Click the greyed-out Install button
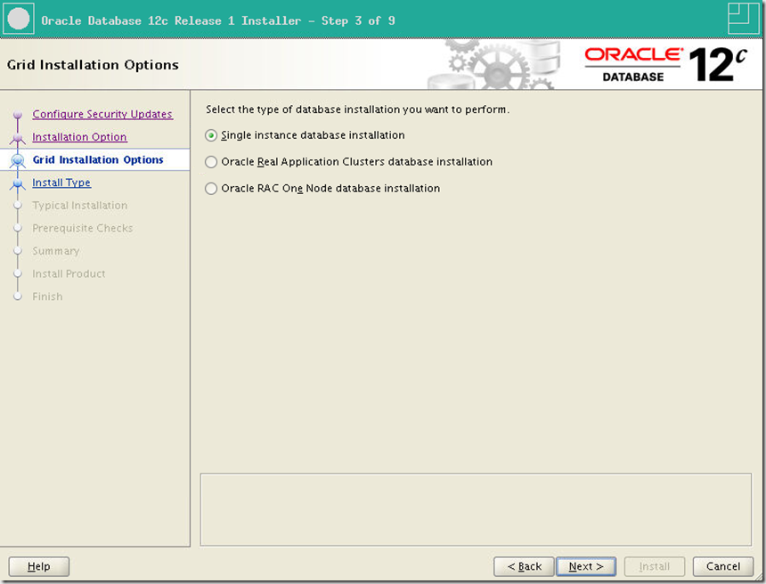766x584 pixels. click(x=655, y=566)
